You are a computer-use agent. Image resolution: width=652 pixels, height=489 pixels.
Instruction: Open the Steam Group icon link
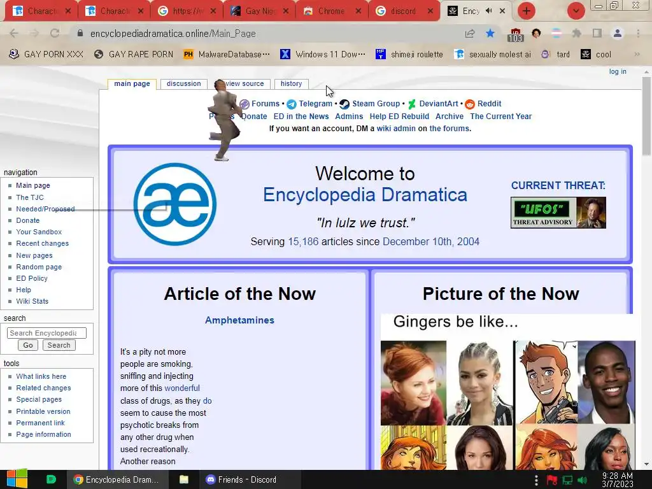click(x=344, y=104)
